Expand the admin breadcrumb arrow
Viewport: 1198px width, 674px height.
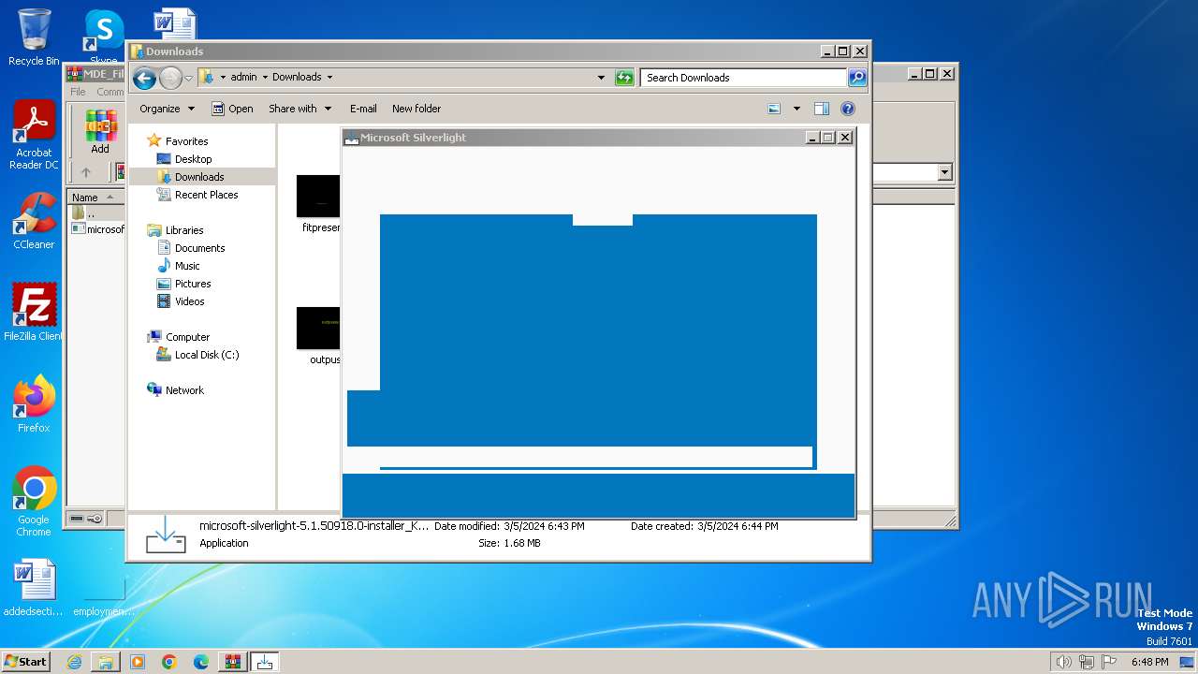pos(264,78)
